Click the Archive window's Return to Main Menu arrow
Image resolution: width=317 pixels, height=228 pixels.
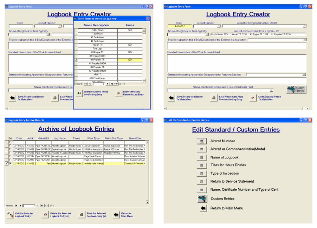(x=116, y=215)
